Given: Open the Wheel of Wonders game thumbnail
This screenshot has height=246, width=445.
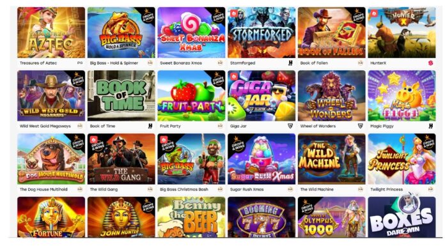Looking at the screenshot, I should pos(331,96).
